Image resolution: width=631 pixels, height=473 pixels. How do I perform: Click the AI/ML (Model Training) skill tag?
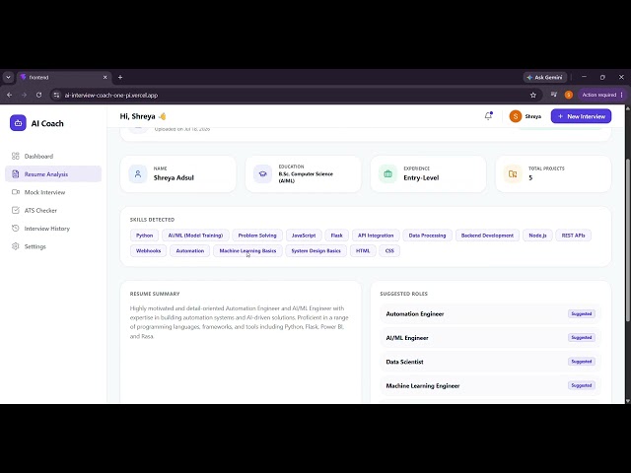point(195,236)
